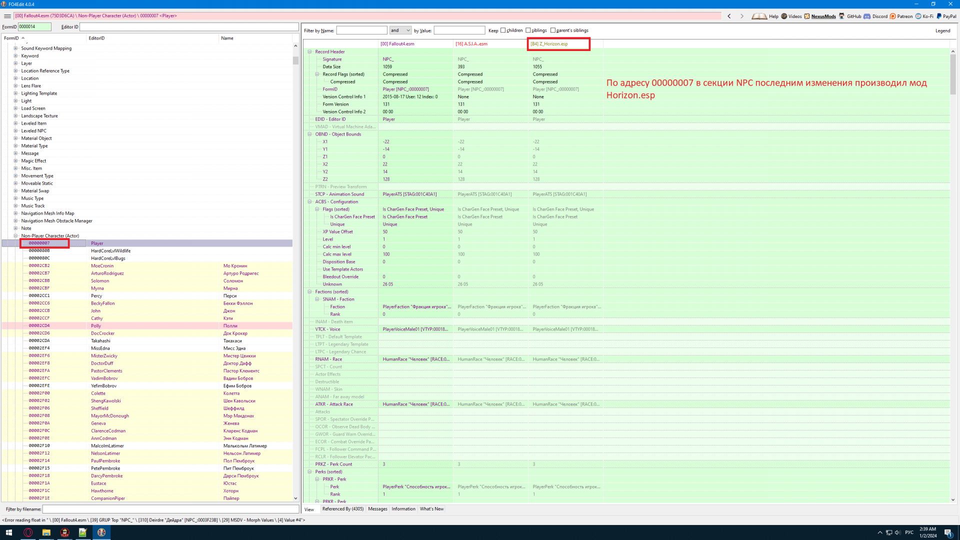Select the Z_Horizon.esp column header
Viewport: 960px width, 540px height.
coord(558,44)
